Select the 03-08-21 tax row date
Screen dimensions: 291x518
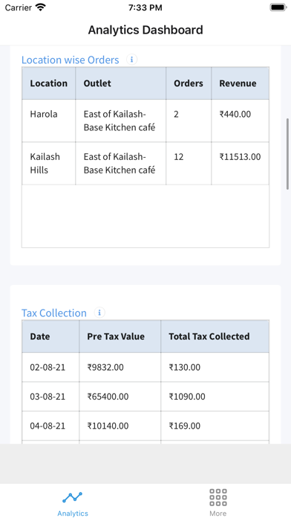(48, 397)
